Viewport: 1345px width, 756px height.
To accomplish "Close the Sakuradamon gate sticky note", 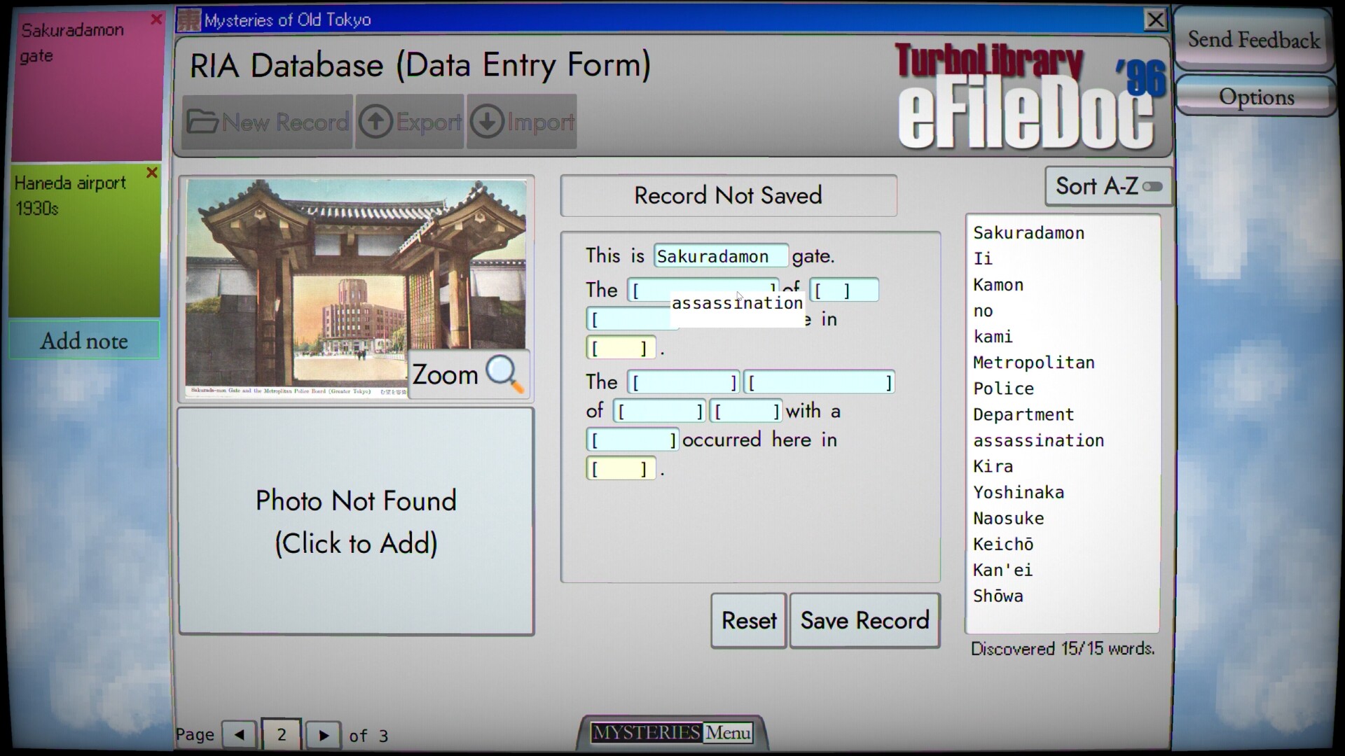I will click(156, 20).
